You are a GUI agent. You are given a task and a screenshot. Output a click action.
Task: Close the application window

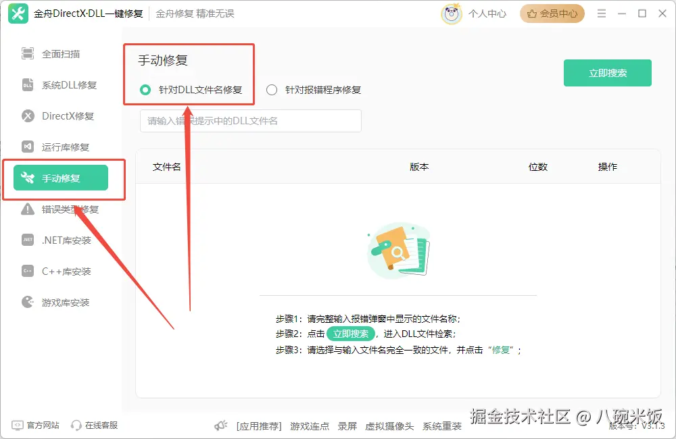coord(662,14)
